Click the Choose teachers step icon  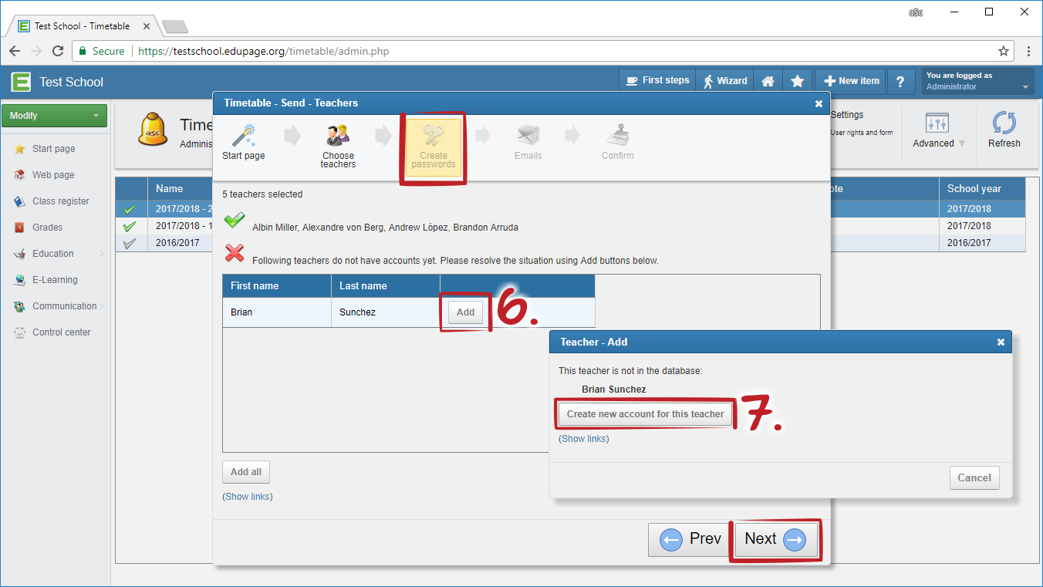[x=338, y=136]
